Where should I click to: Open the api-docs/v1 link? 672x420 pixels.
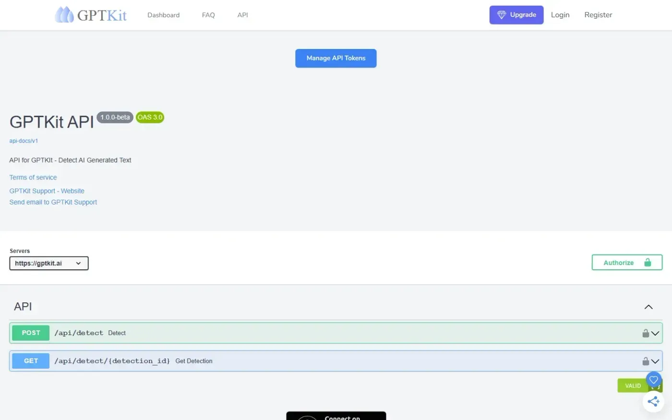24,141
